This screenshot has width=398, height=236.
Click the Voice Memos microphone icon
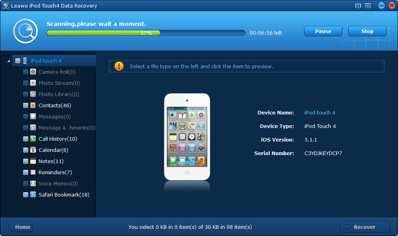coord(33,184)
